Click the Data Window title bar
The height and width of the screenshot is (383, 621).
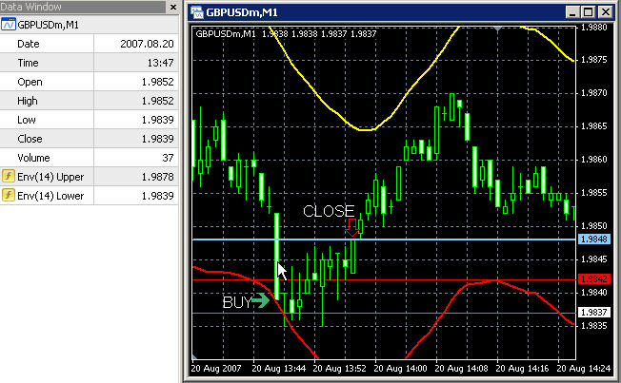click(x=83, y=7)
